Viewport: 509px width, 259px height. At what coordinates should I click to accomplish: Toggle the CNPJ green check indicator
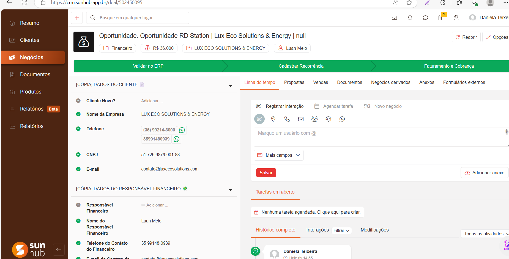click(78, 155)
